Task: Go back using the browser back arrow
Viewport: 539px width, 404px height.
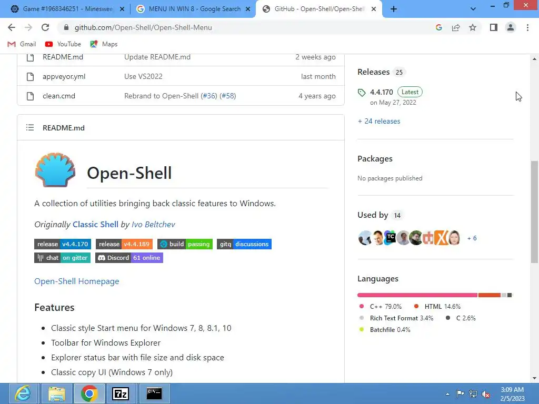Action: tap(12, 27)
